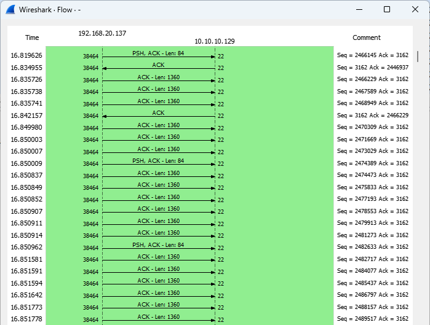Select host label 10.10.10.129

215,41
